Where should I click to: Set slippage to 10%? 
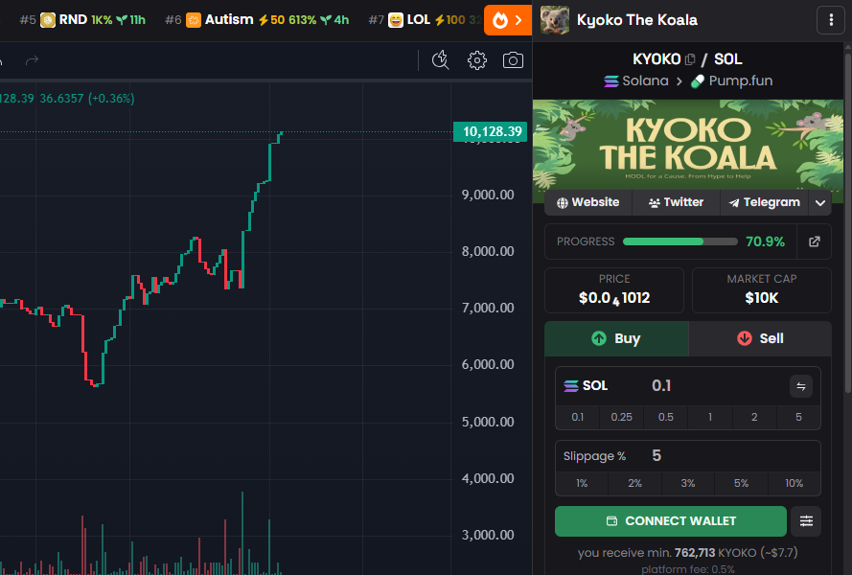[x=794, y=483]
